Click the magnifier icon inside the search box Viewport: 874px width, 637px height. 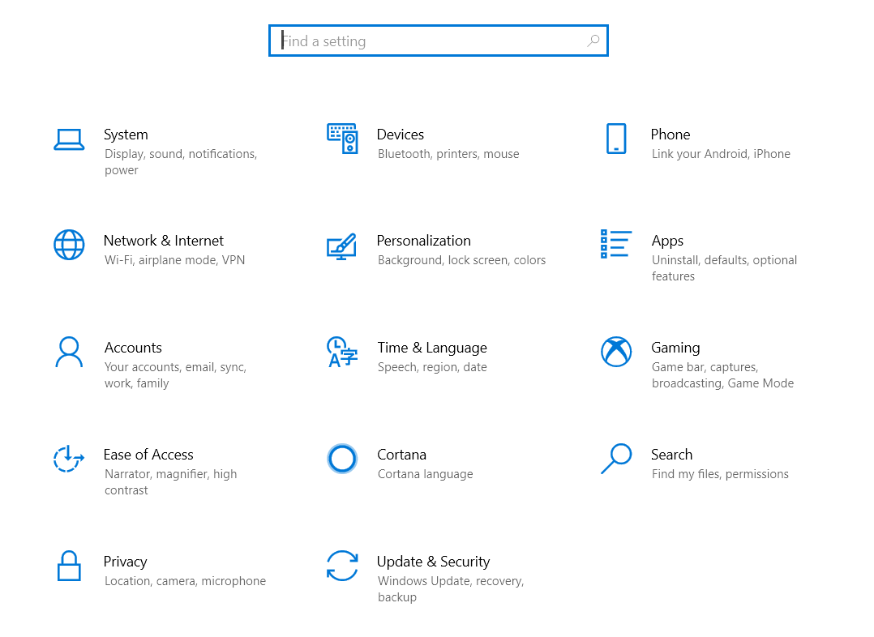pyautogui.click(x=593, y=41)
